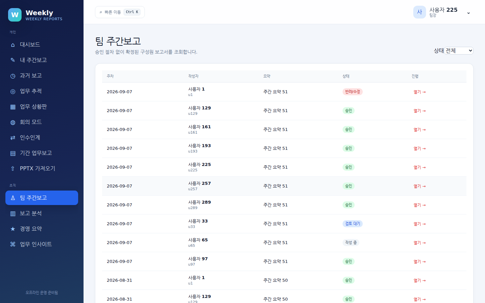Click the 대시보드 home icon
This screenshot has height=303, width=485.
coord(13,45)
